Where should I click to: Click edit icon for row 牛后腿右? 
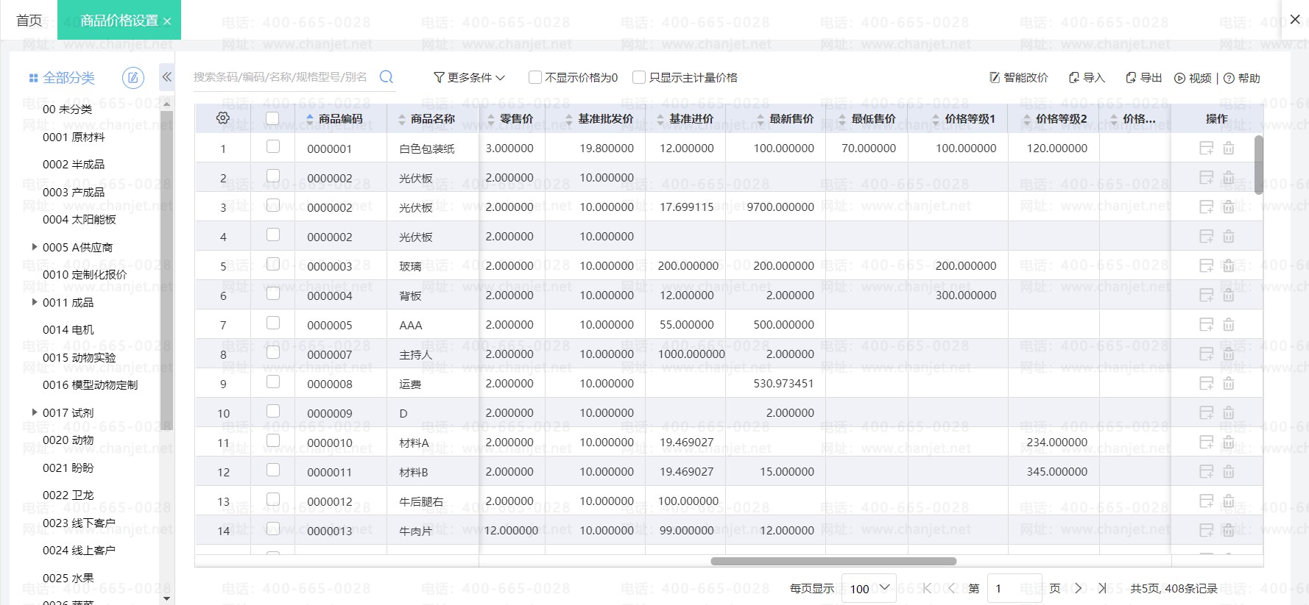click(1206, 501)
